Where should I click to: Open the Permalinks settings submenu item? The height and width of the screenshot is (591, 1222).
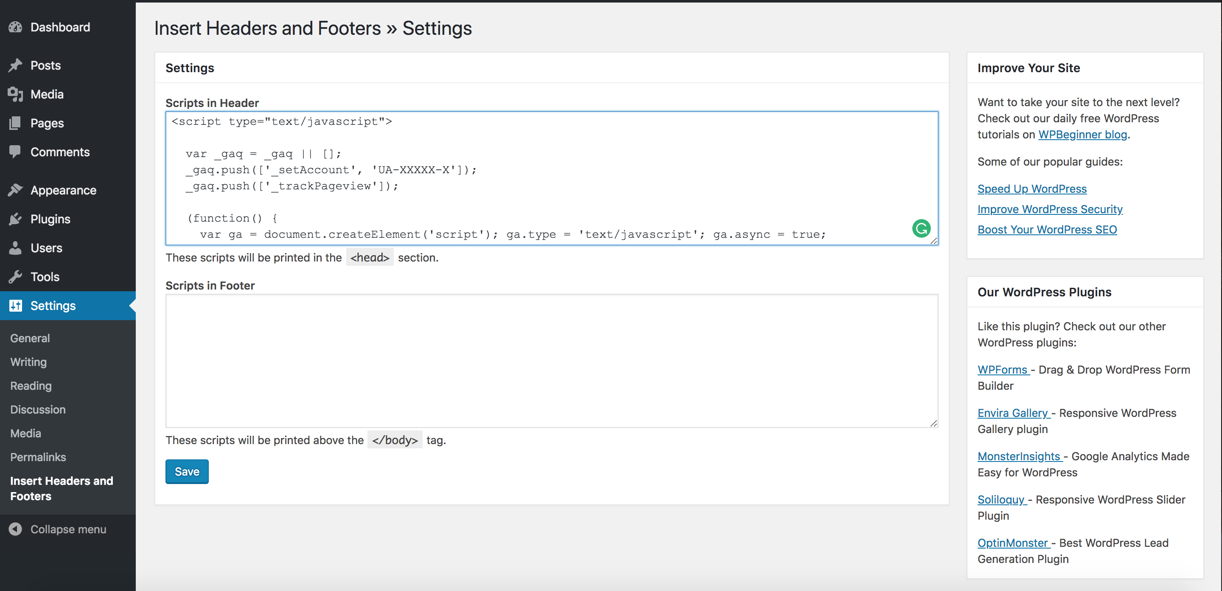[x=38, y=457]
